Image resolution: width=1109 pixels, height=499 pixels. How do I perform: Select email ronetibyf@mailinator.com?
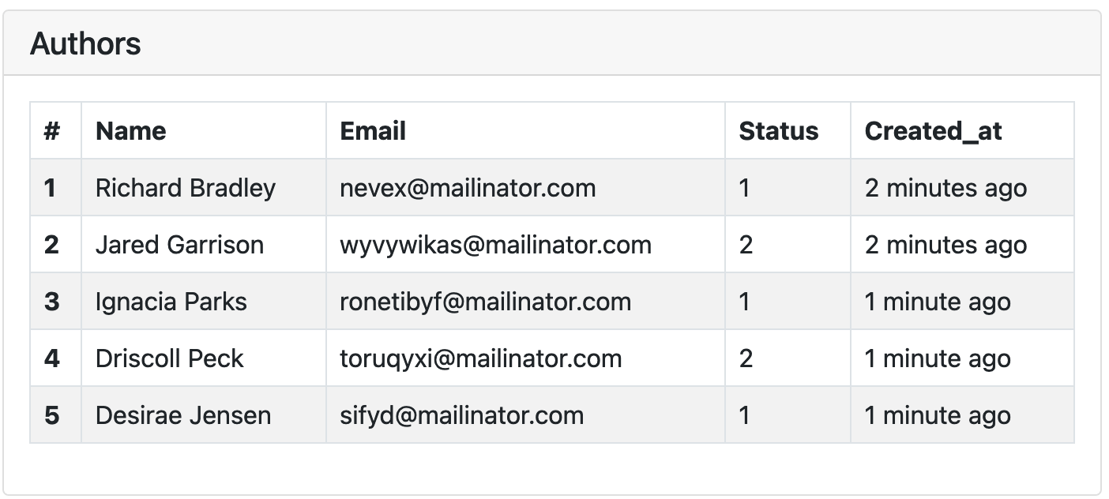(x=486, y=302)
